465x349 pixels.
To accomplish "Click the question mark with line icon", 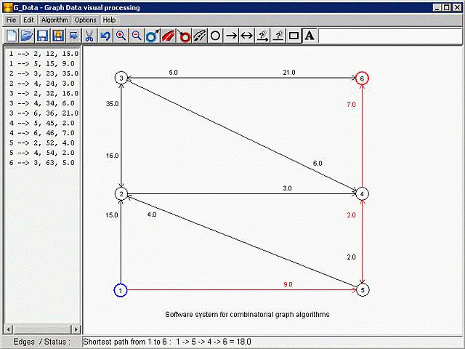I will coord(278,36).
